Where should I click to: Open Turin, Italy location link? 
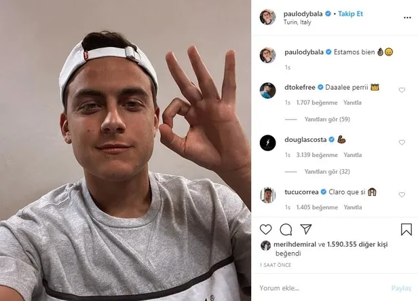[x=297, y=22]
